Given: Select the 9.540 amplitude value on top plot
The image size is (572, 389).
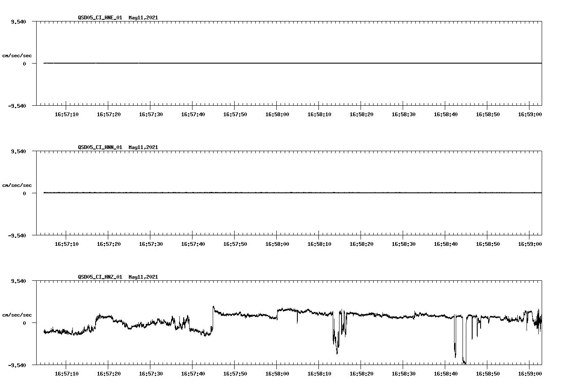Looking at the screenshot, I should pos(18,21).
